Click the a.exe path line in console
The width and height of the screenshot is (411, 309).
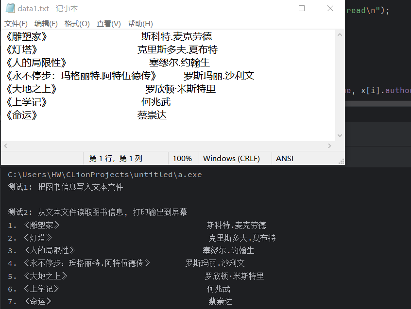(x=105, y=175)
